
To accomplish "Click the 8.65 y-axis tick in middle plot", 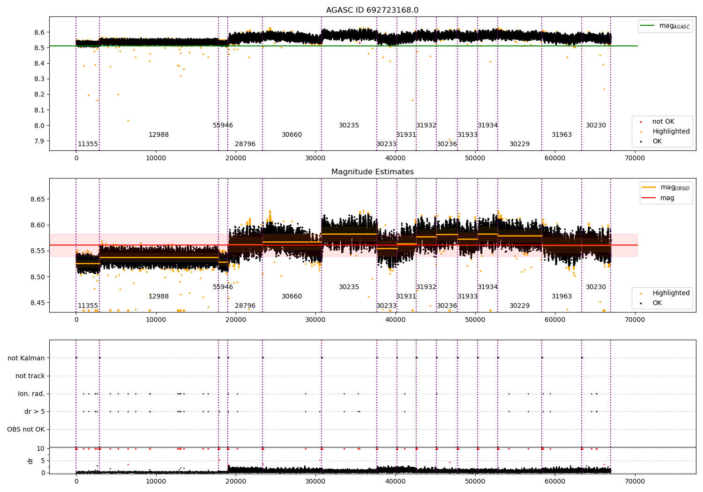I will click(37, 199).
